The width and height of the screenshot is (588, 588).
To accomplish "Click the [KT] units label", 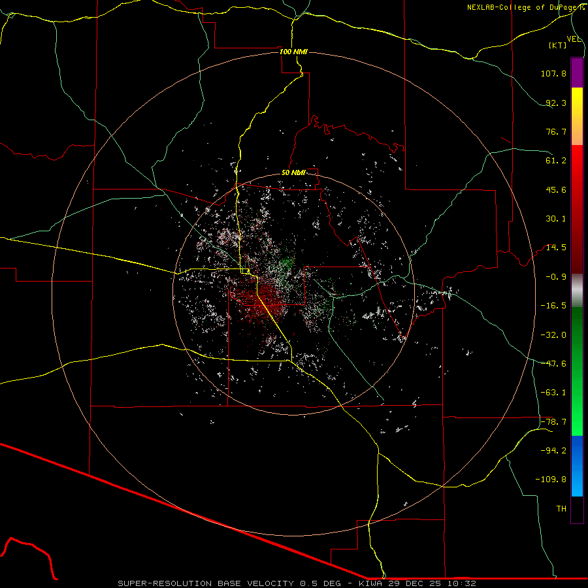I will (x=558, y=45).
